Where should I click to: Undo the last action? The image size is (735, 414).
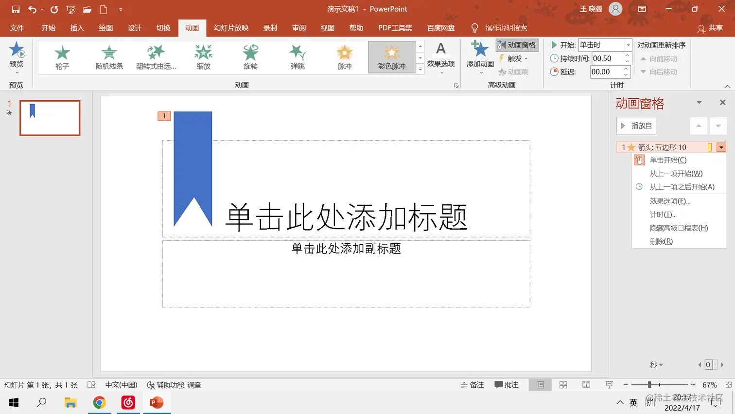pos(32,9)
